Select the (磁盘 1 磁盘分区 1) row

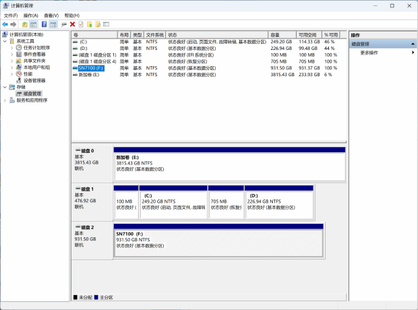click(209, 55)
